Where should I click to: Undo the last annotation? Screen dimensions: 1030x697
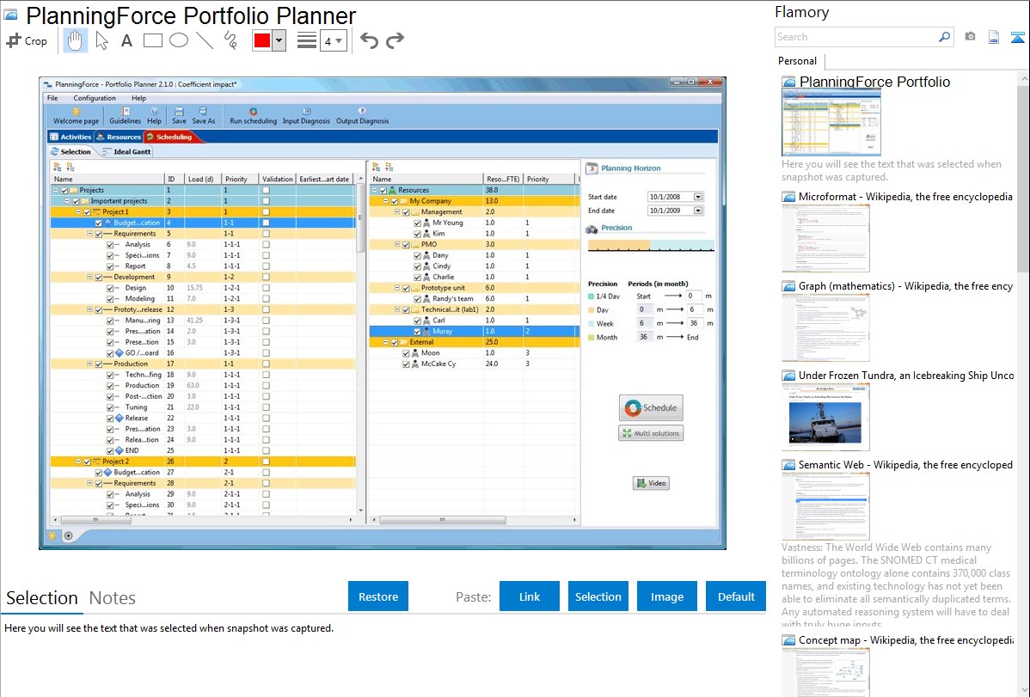pyautogui.click(x=369, y=40)
